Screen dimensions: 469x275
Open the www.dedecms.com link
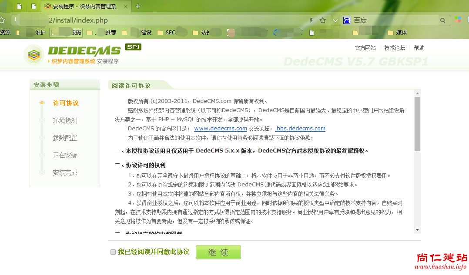coord(220,129)
